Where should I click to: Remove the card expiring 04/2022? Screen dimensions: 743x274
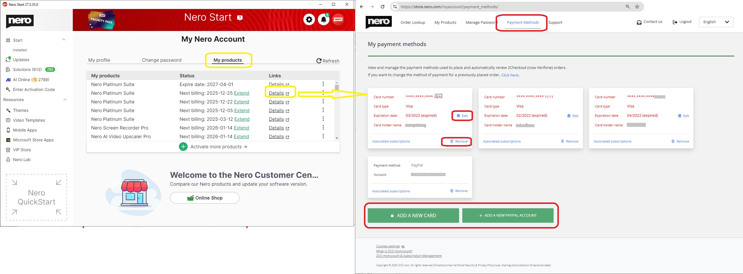680,141
